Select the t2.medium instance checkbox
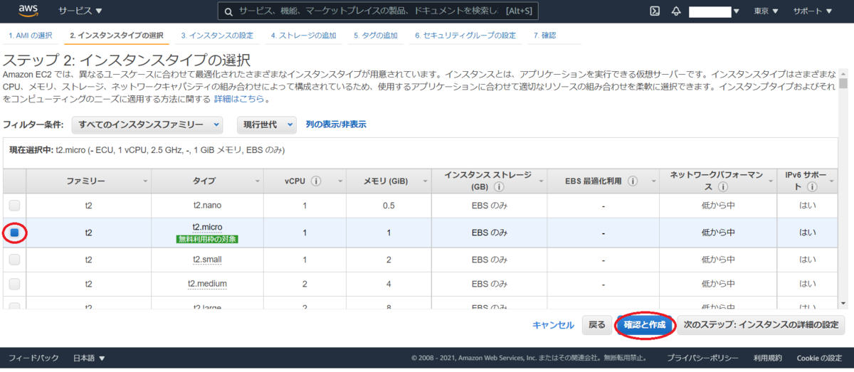Image resolution: width=854 pixels, height=372 pixels. pyautogui.click(x=14, y=284)
